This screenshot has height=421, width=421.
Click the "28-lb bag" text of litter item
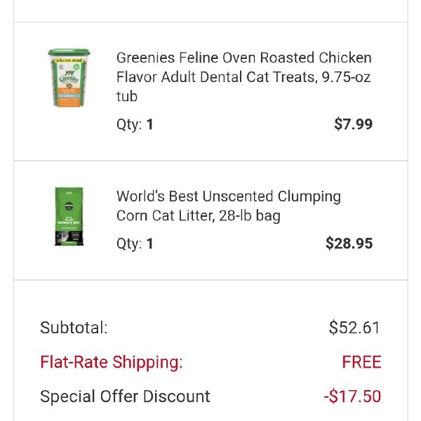(x=249, y=216)
